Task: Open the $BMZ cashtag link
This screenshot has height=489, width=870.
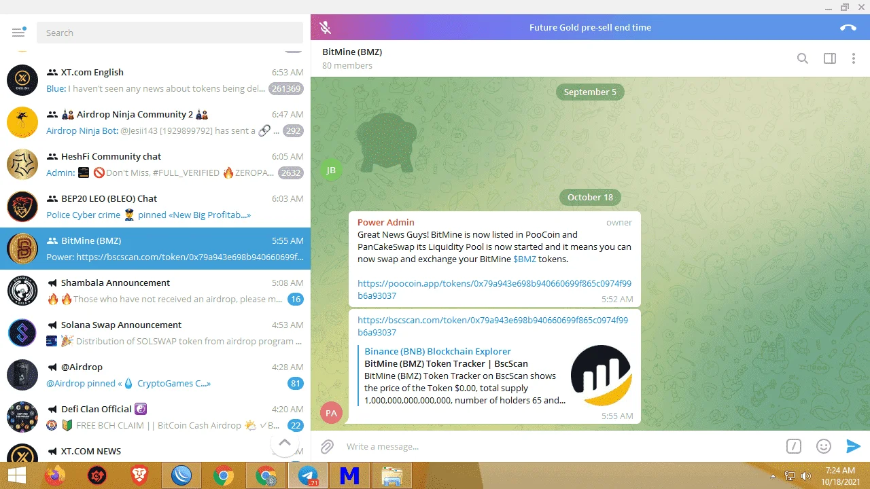Action: (x=525, y=259)
